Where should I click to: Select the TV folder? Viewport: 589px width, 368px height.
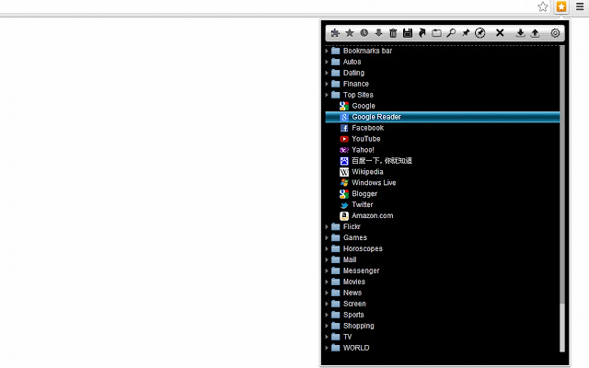click(442, 337)
